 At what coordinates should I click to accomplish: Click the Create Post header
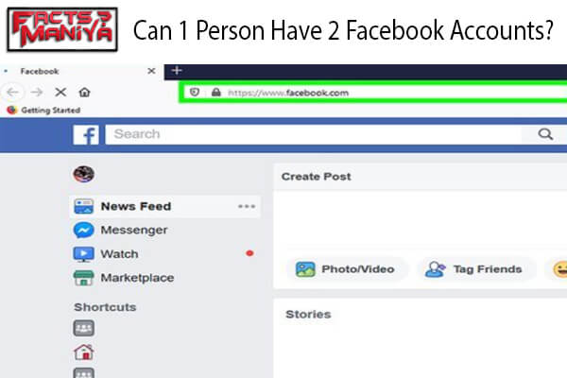[316, 177]
